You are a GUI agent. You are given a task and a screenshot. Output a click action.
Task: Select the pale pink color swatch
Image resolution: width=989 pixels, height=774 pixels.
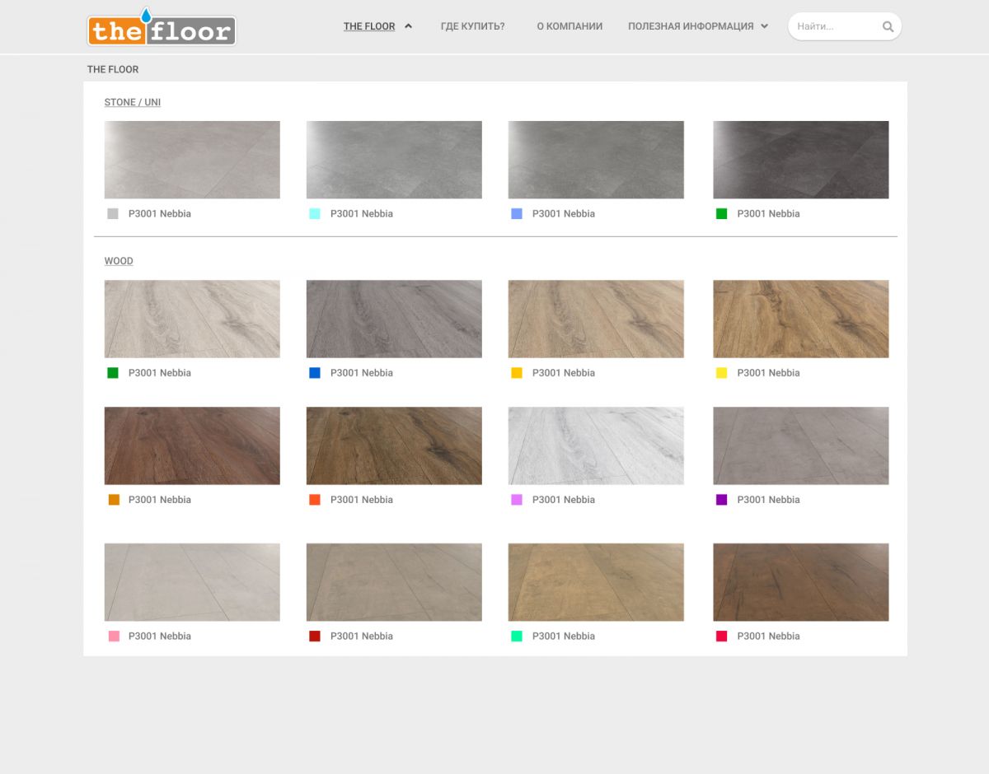114,636
